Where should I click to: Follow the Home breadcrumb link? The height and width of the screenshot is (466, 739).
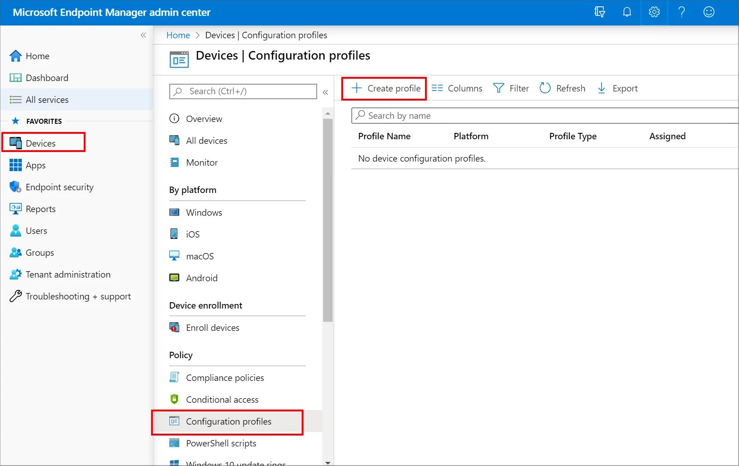(178, 35)
